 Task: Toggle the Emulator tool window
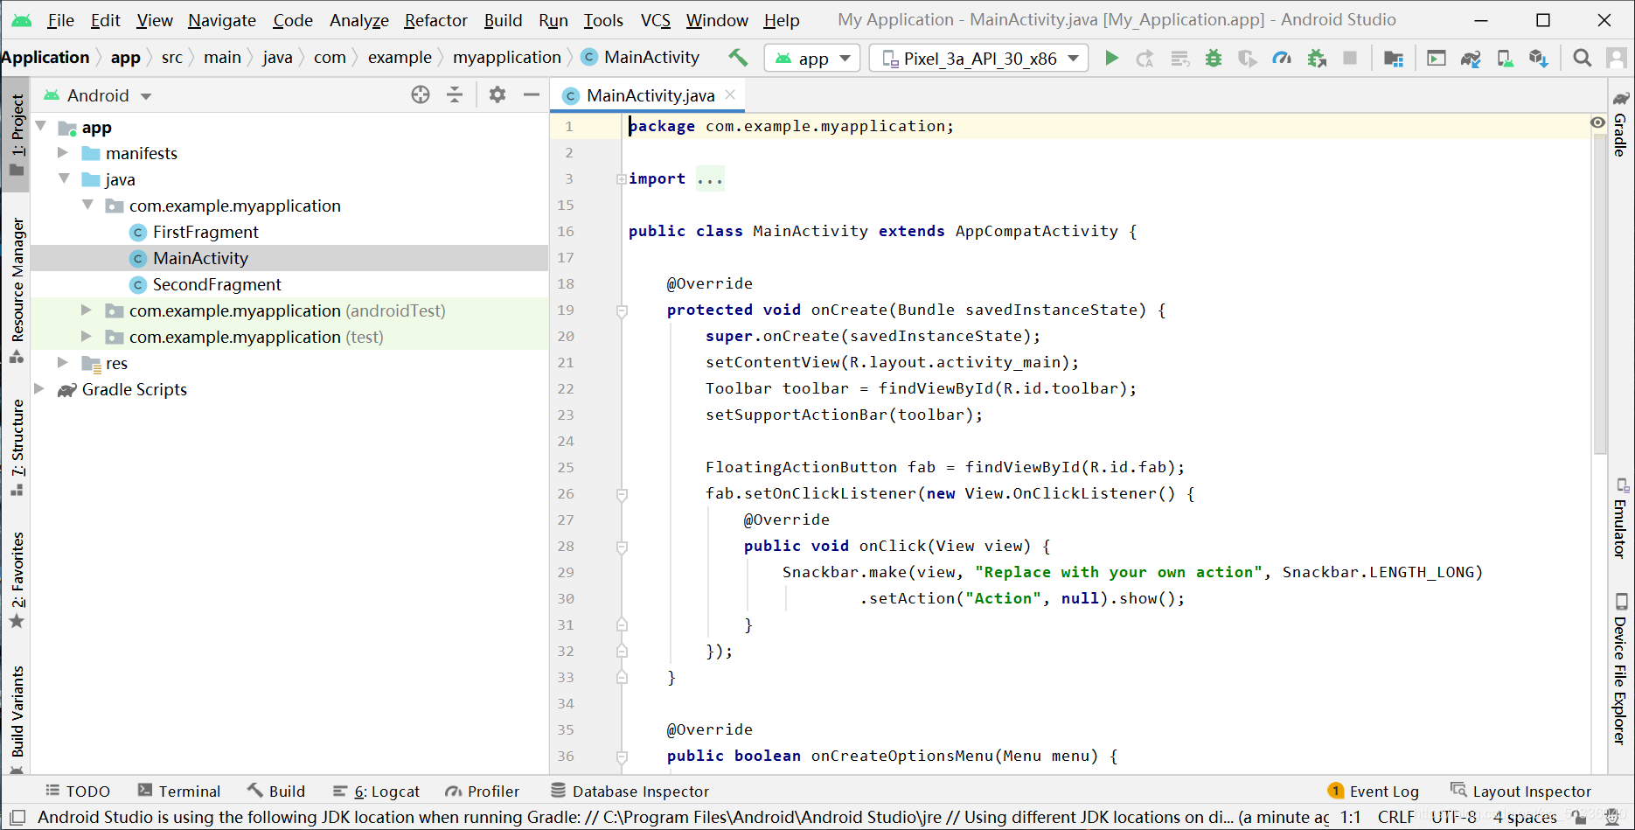pos(1620,518)
